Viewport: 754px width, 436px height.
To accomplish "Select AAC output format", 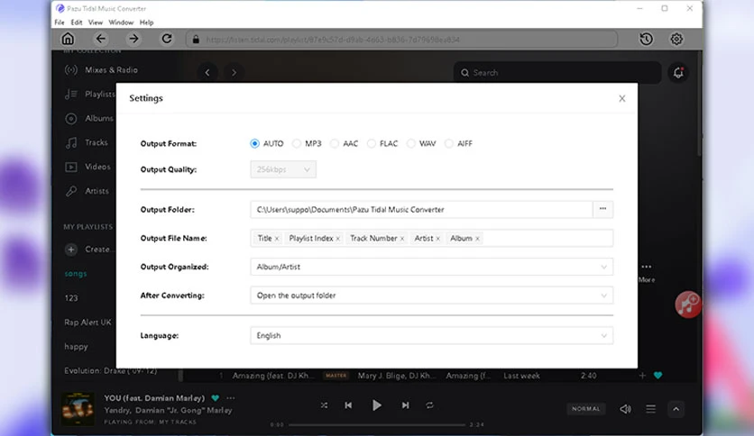I will [x=335, y=143].
